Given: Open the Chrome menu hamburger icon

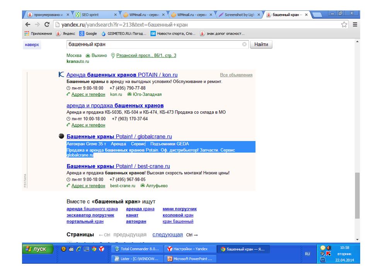Looking at the screenshot, I should 355,24.
